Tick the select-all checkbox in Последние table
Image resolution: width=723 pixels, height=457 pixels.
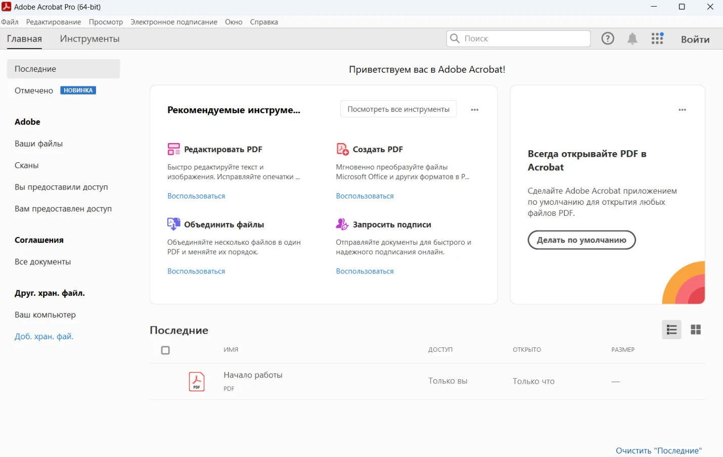click(165, 350)
